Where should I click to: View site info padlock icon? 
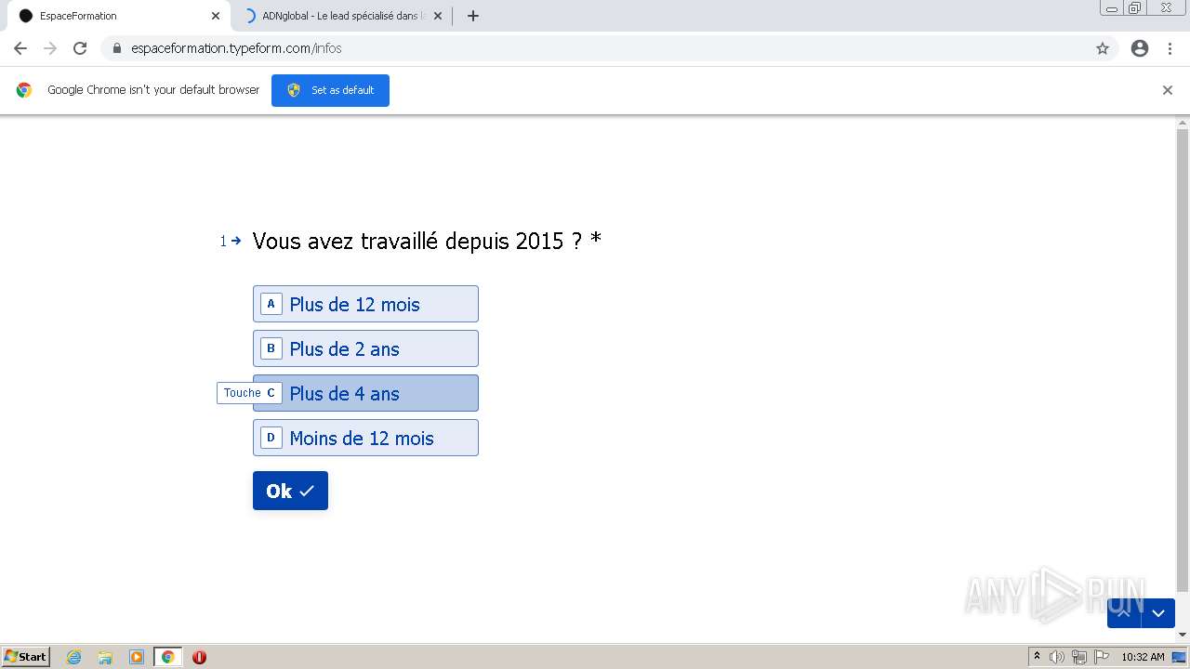(x=116, y=48)
